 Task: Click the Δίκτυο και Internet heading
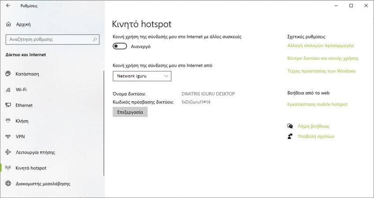(26, 55)
